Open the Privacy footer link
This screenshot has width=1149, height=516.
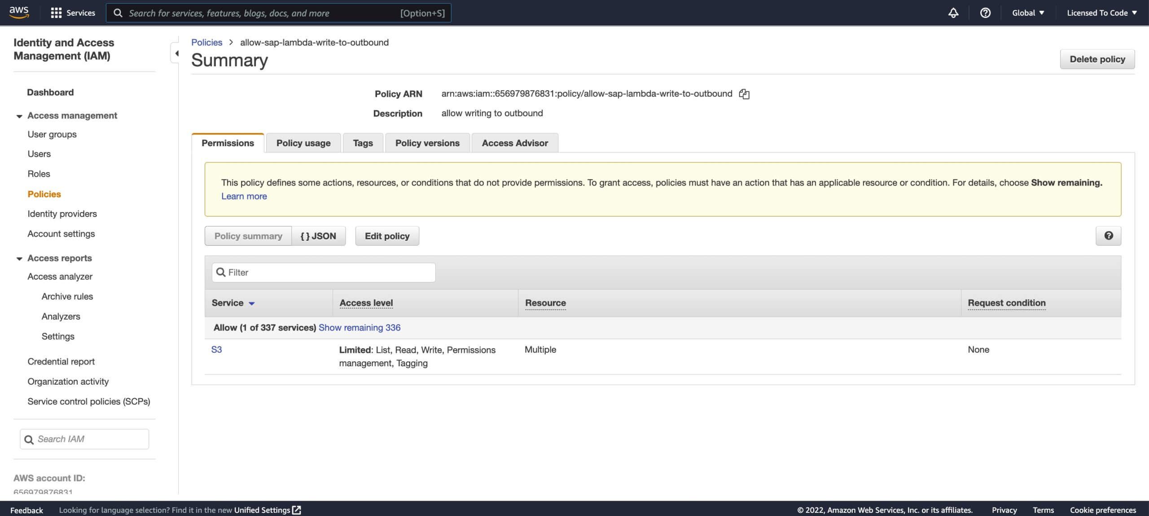[x=1004, y=510]
